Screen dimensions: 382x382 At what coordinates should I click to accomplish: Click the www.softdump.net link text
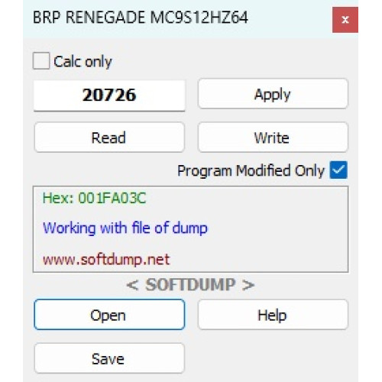(106, 260)
